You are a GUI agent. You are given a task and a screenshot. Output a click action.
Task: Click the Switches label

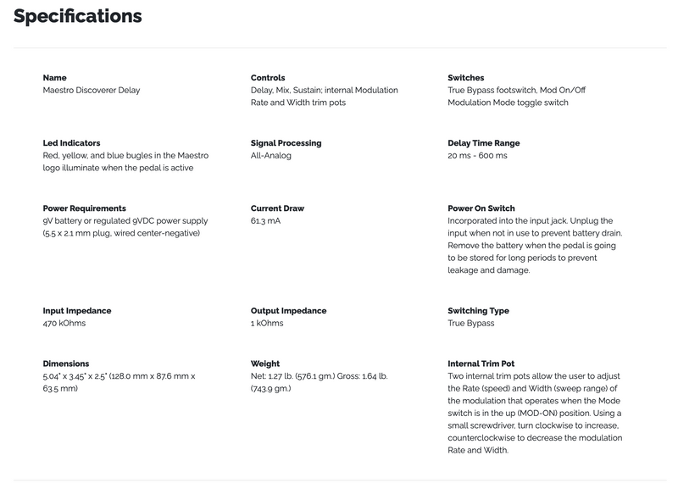click(465, 78)
